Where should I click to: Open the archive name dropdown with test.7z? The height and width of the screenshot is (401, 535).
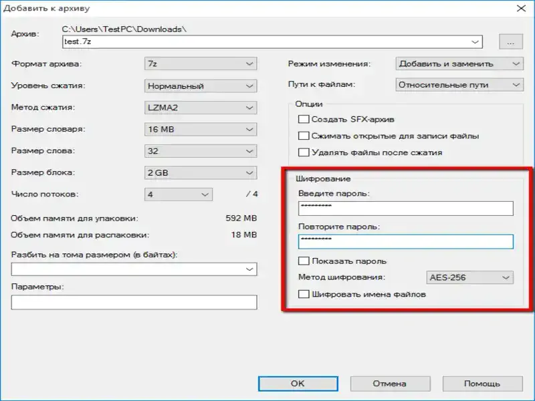pyautogui.click(x=272, y=41)
